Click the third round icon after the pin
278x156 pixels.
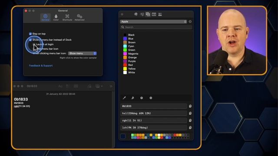click(x=142, y=98)
